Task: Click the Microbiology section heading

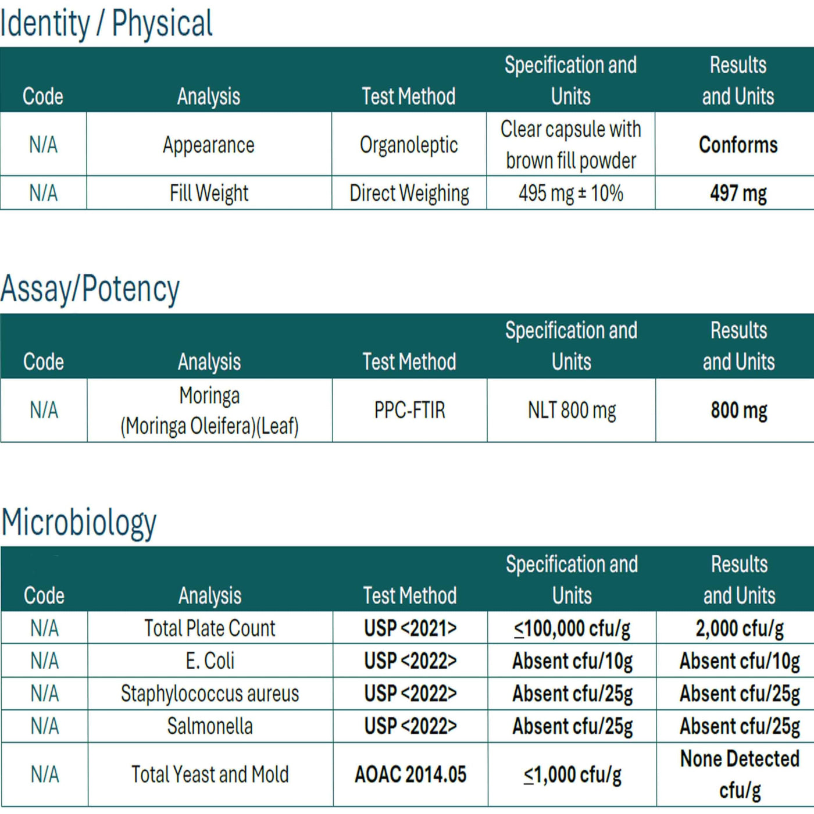Action: (x=79, y=522)
